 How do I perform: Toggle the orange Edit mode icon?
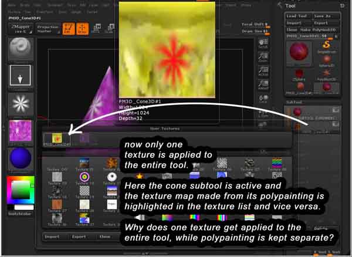point(69,29)
